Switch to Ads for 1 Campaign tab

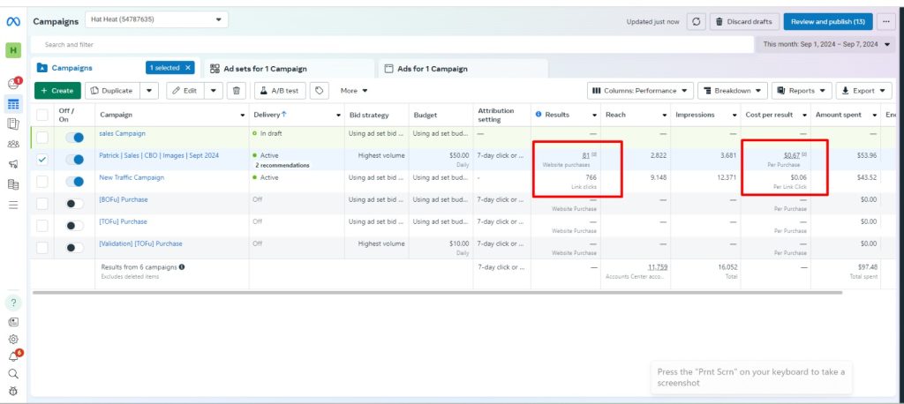coord(461,69)
